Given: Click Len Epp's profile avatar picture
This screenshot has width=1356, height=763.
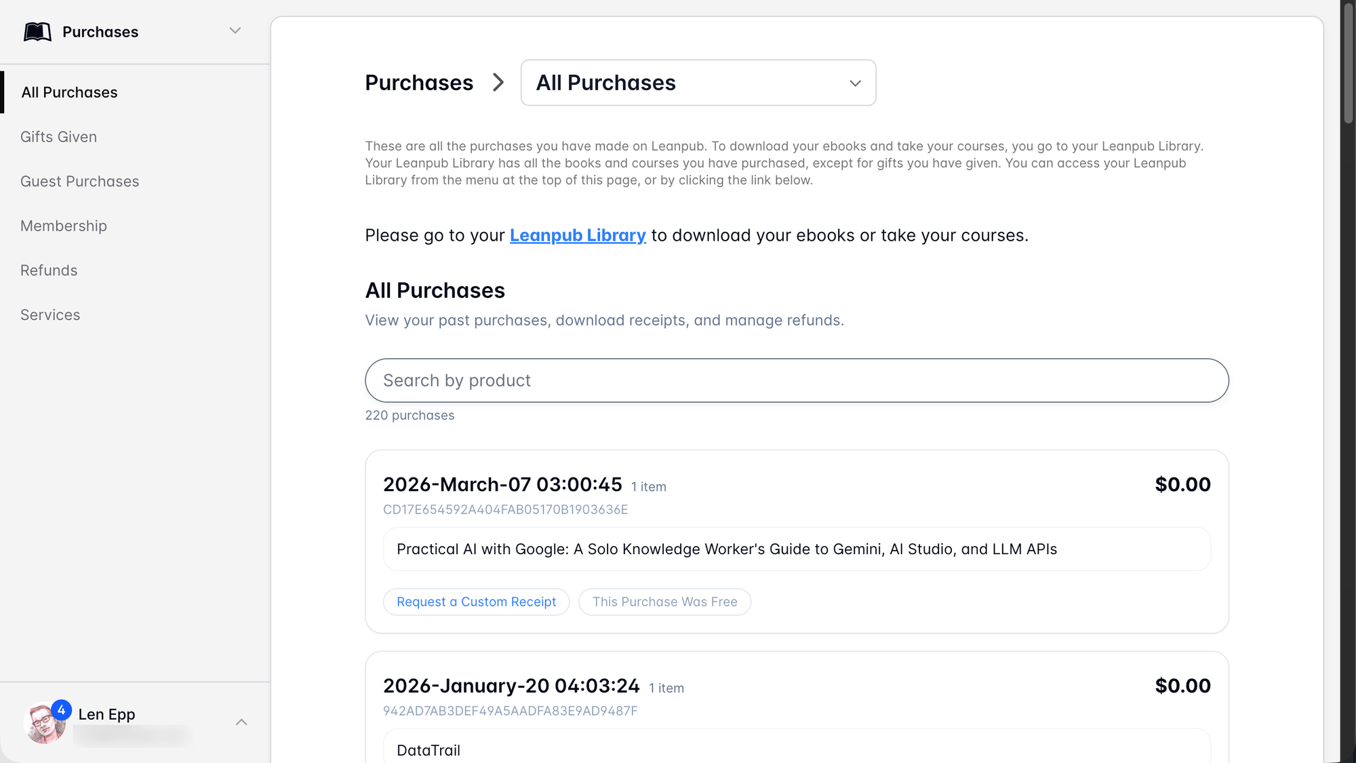Looking at the screenshot, I should (x=43, y=724).
